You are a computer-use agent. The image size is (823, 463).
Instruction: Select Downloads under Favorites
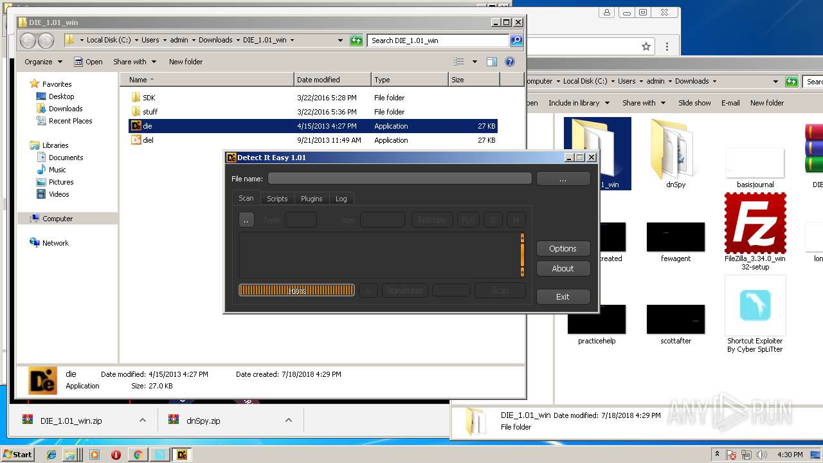(x=66, y=109)
